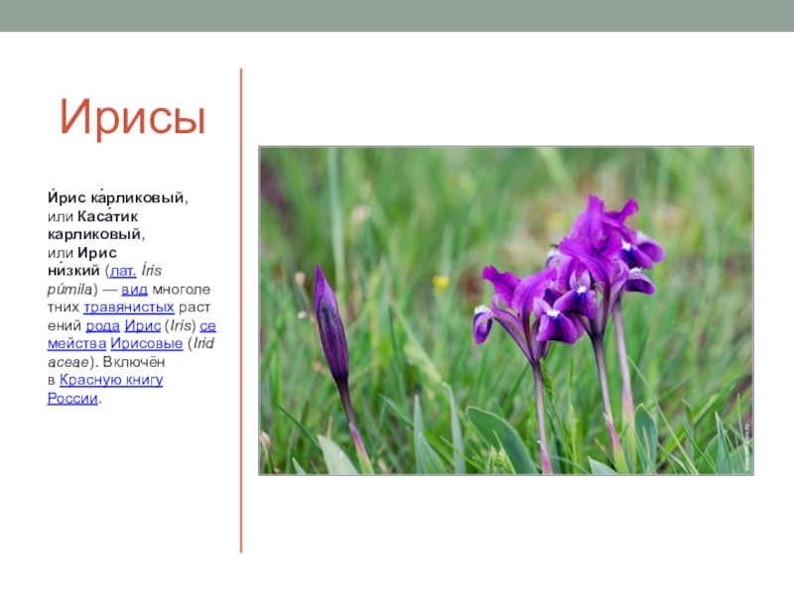Open the 'Красную книгу' link

tap(110, 380)
